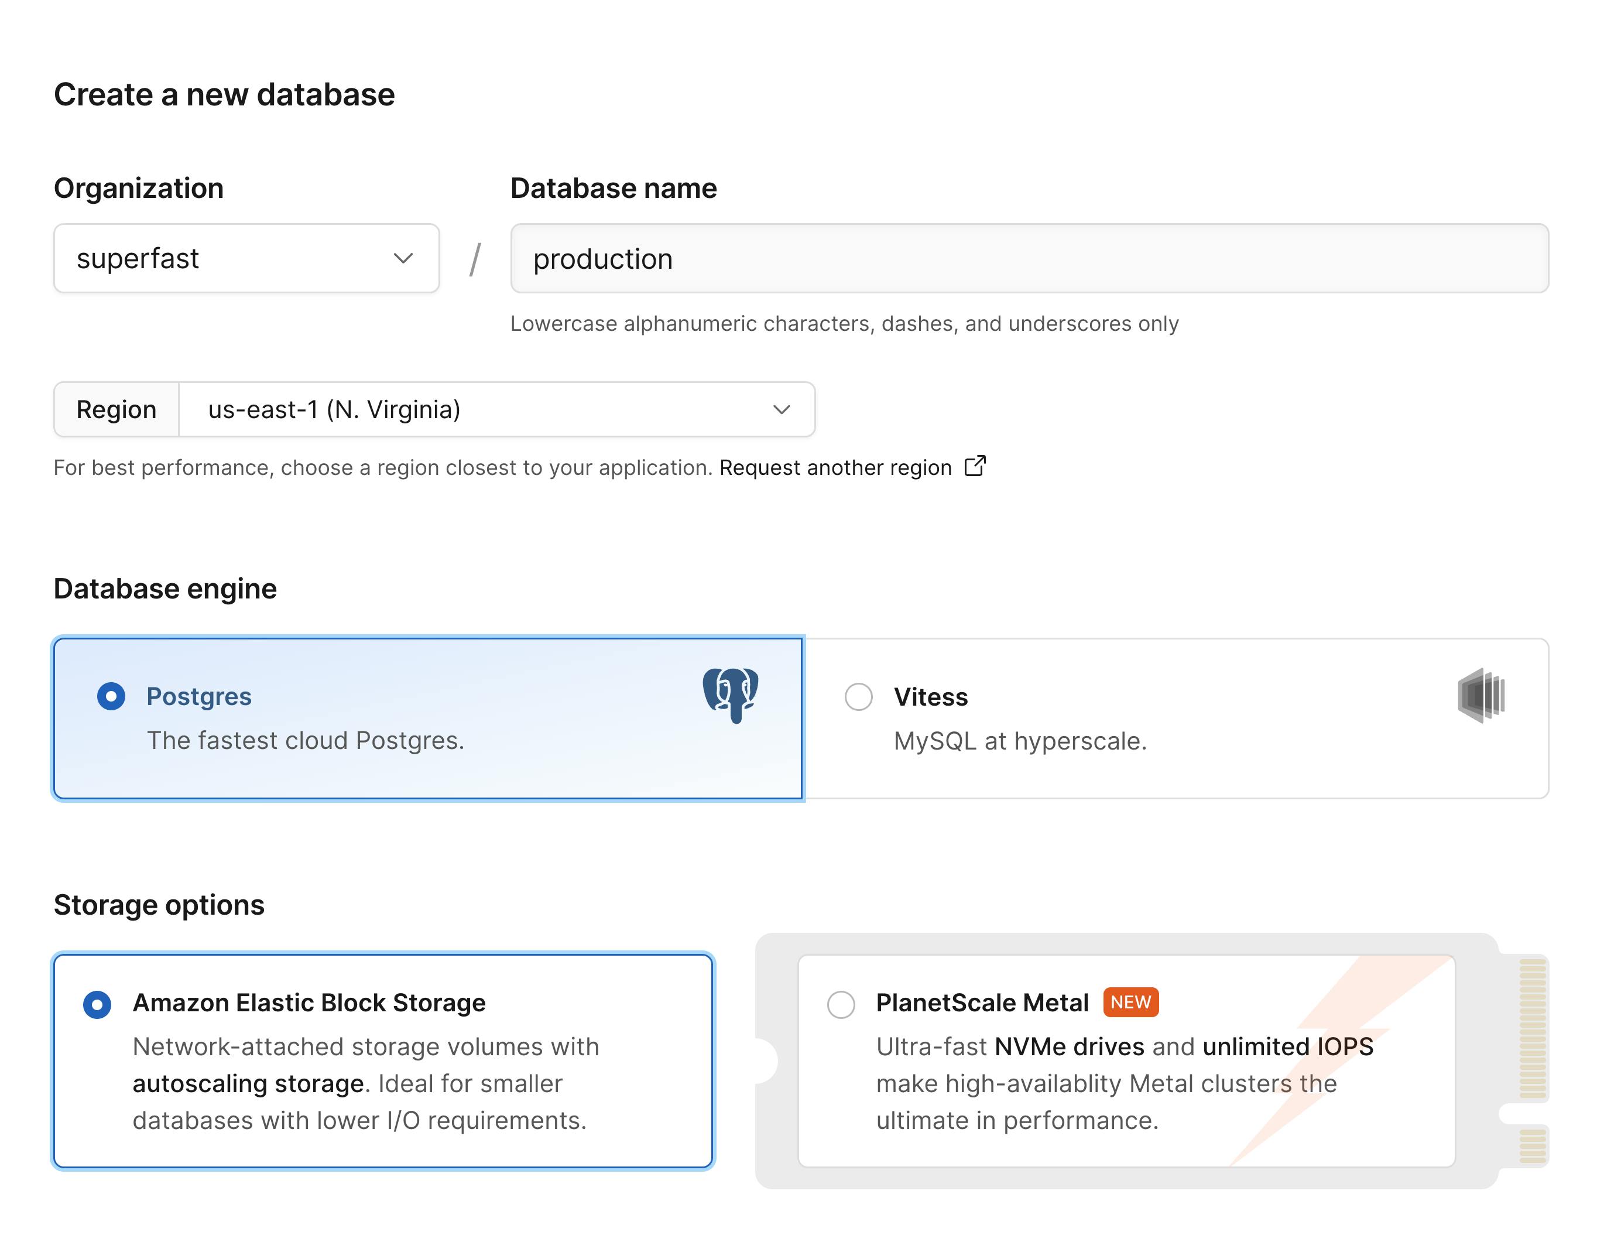Click the "autoscaling storage" bold text
The width and height of the screenshot is (1597, 1259).
[x=248, y=1083]
